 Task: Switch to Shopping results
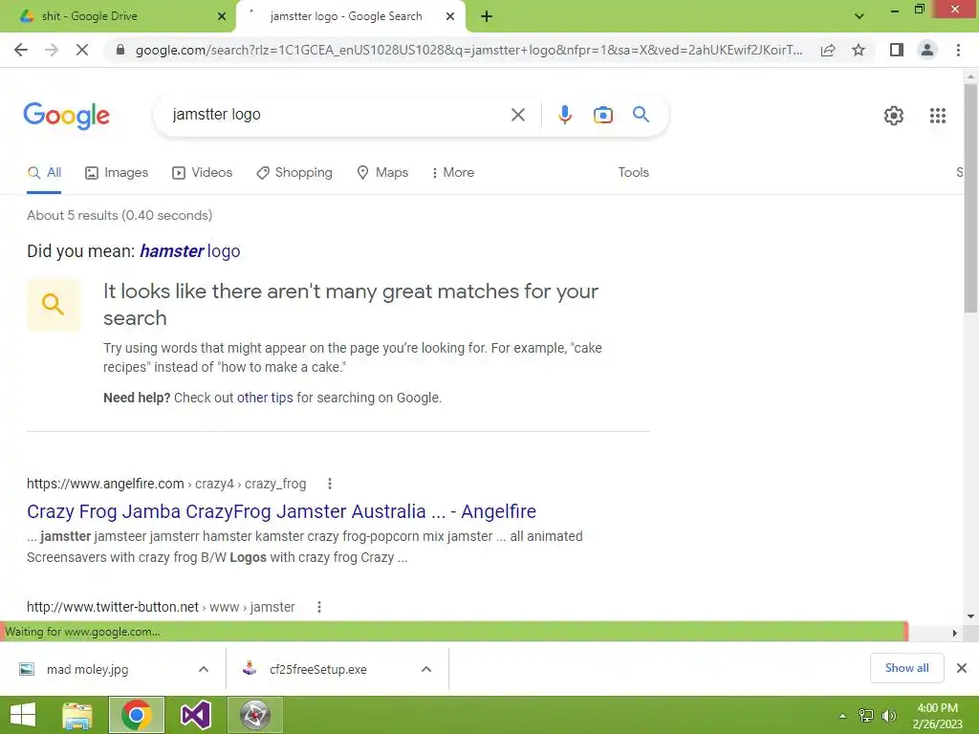(x=294, y=172)
